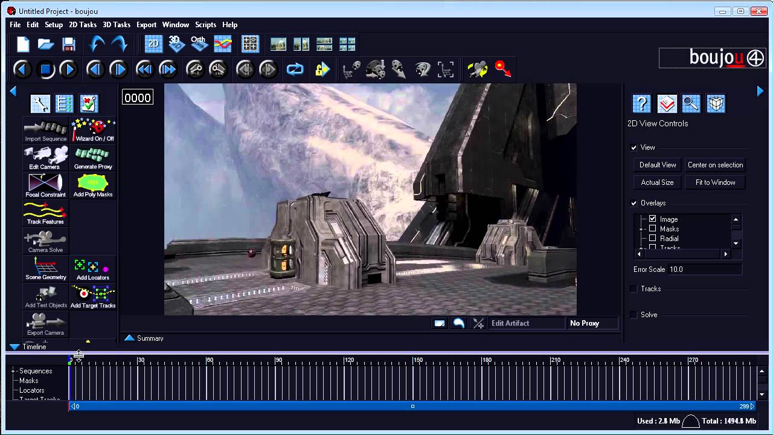
Task: Choose the single image view layout
Action: point(278,44)
